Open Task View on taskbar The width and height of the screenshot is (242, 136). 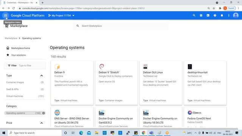73,133
